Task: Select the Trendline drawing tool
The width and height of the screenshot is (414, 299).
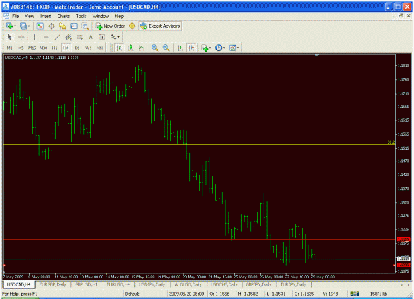Action: click(x=57, y=37)
